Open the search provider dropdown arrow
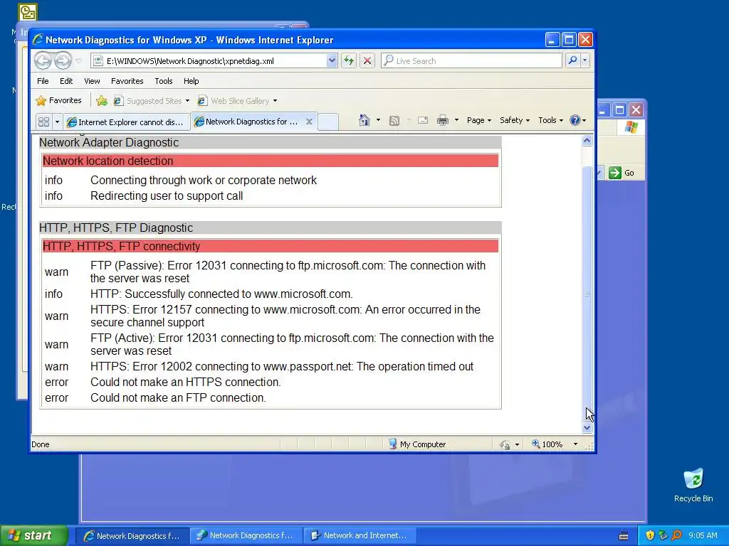 point(585,60)
